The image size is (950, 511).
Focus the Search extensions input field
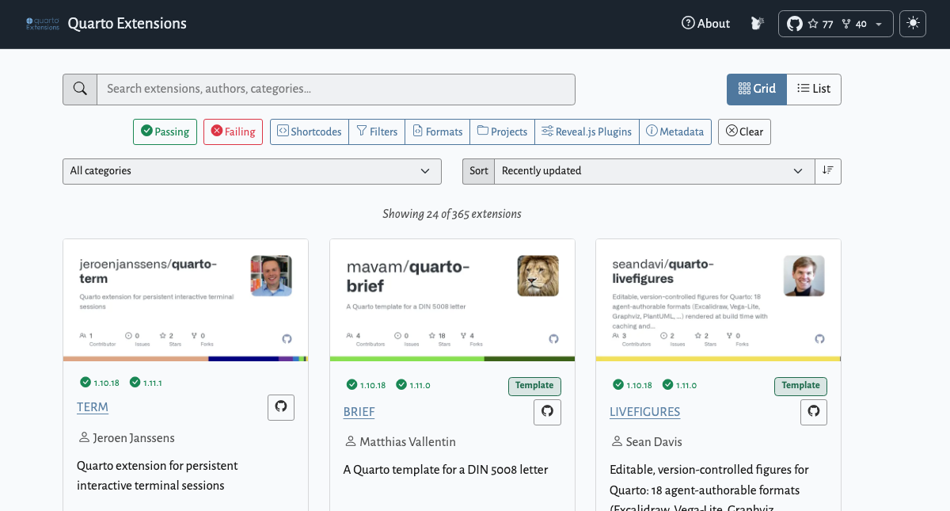pos(336,89)
